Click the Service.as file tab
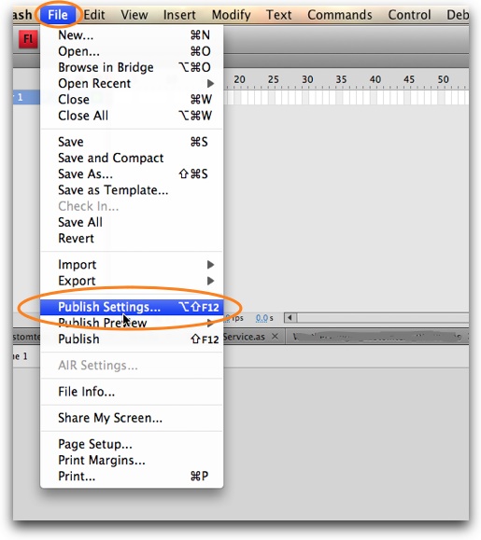481x540 pixels. [244, 337]
